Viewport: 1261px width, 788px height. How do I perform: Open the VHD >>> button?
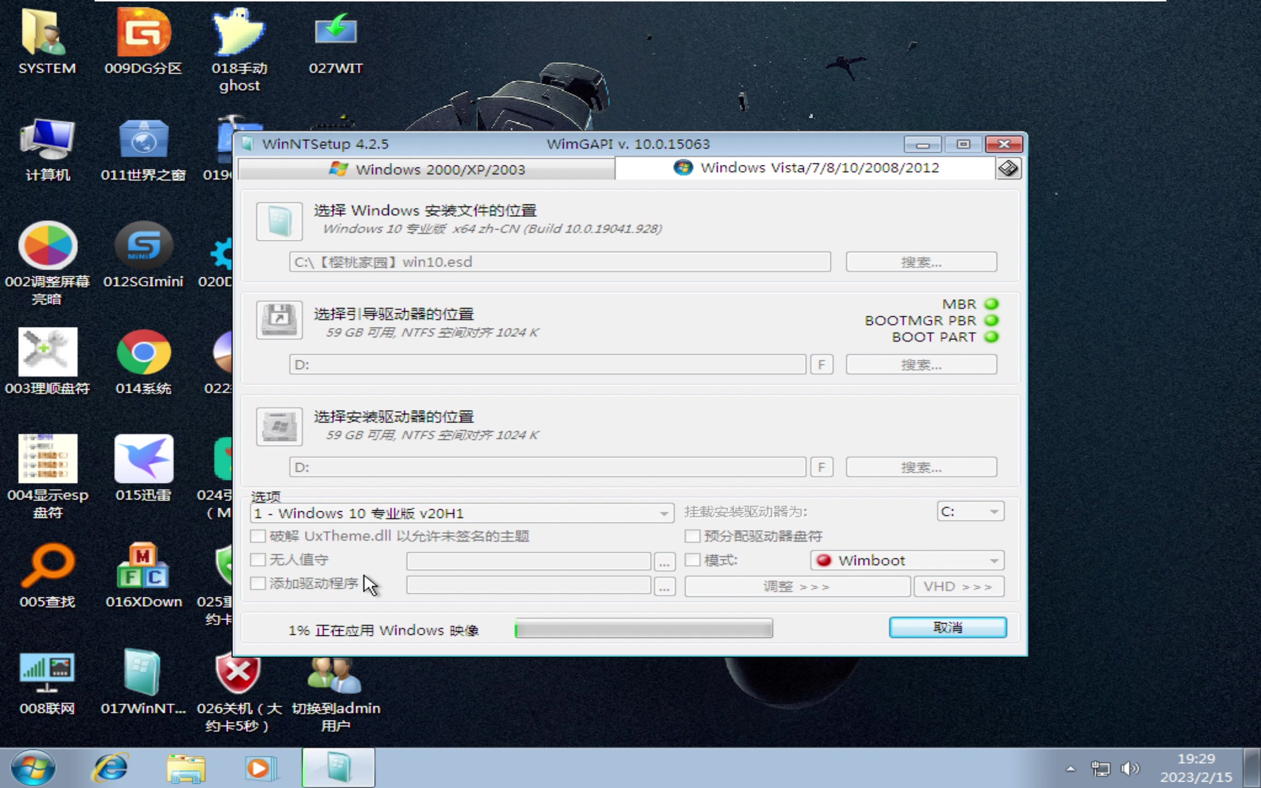tap(959, 587)
